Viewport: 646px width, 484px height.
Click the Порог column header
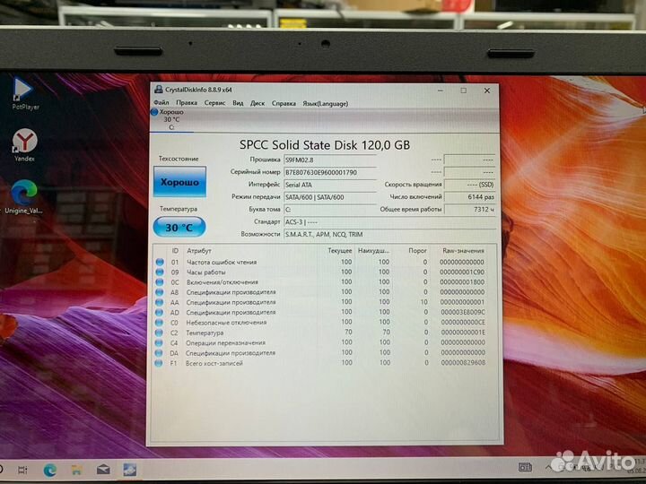tap(417, 251)
